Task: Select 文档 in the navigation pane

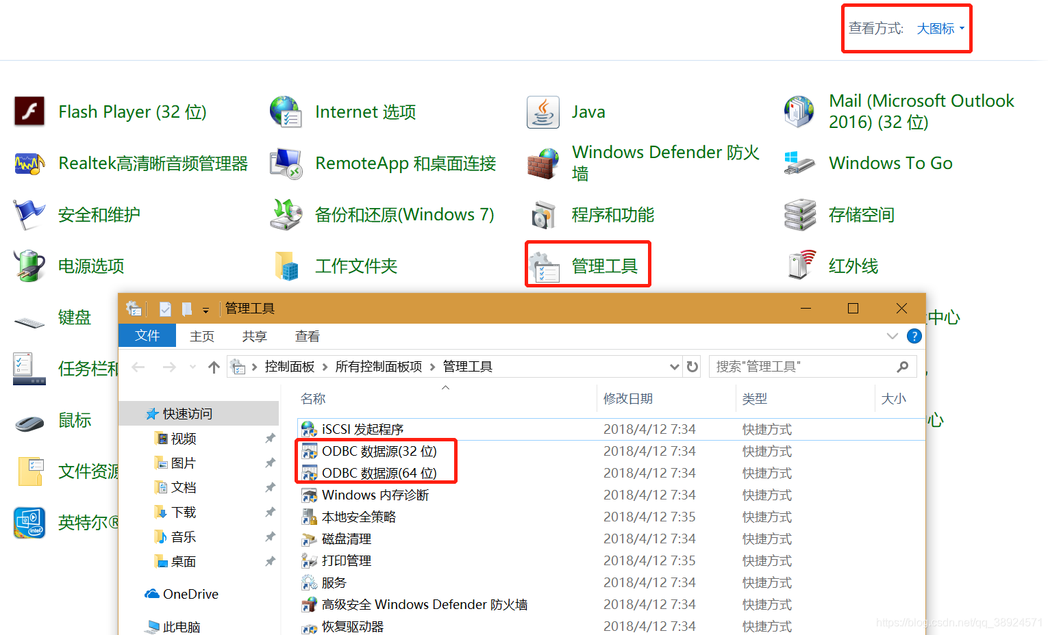Action: pos(184,488)
